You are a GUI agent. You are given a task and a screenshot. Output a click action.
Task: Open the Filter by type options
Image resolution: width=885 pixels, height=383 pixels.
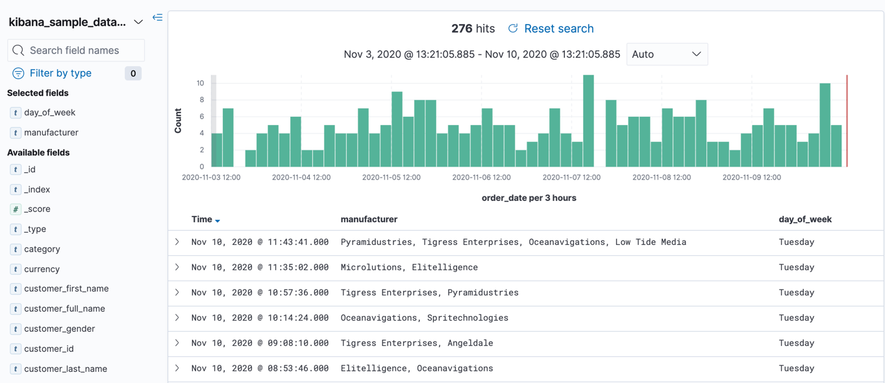pos(60,73)
